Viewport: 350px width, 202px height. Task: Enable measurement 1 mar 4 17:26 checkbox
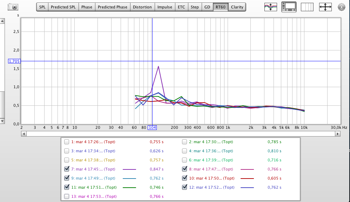tap(67, 142)
